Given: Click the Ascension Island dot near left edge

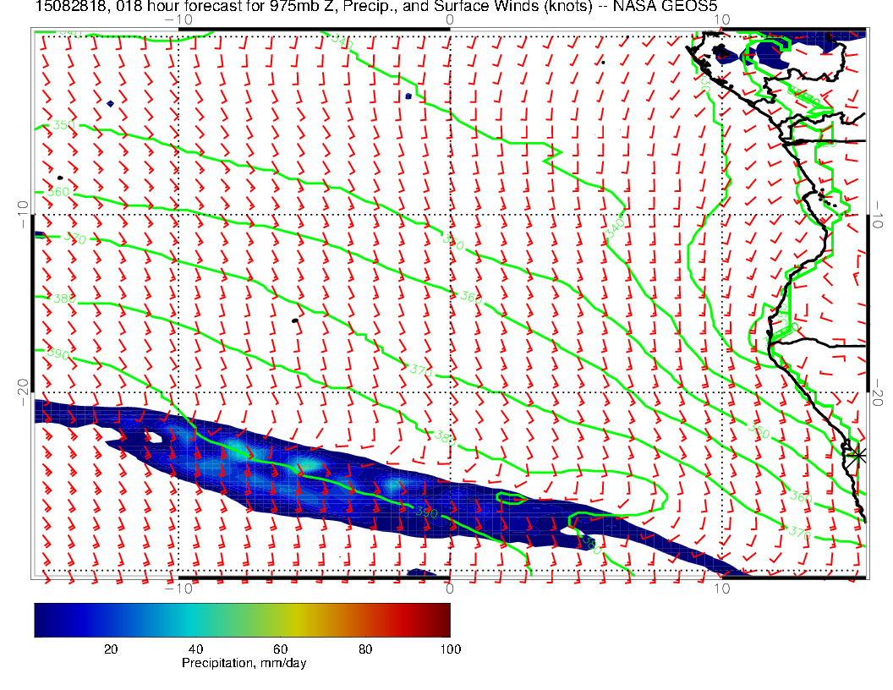Looking at the screenshot, I should (59, 178).
